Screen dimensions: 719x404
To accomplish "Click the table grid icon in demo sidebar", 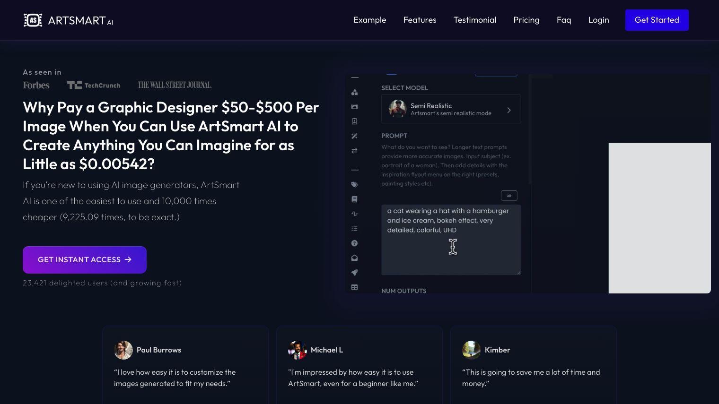I will coord(354,287).
